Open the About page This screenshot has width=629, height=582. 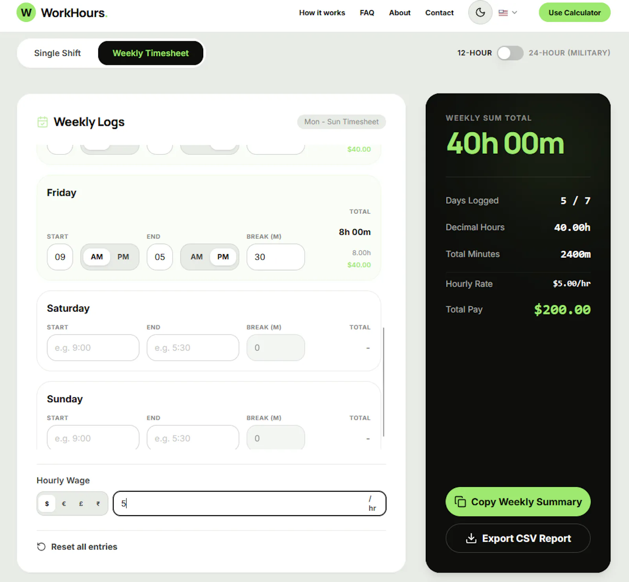tap(400, 13)
